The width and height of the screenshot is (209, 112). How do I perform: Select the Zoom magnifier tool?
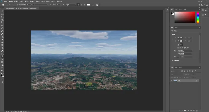point(2,68)
